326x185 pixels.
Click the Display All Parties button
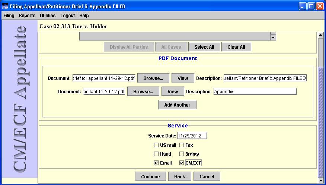[129, 47]
